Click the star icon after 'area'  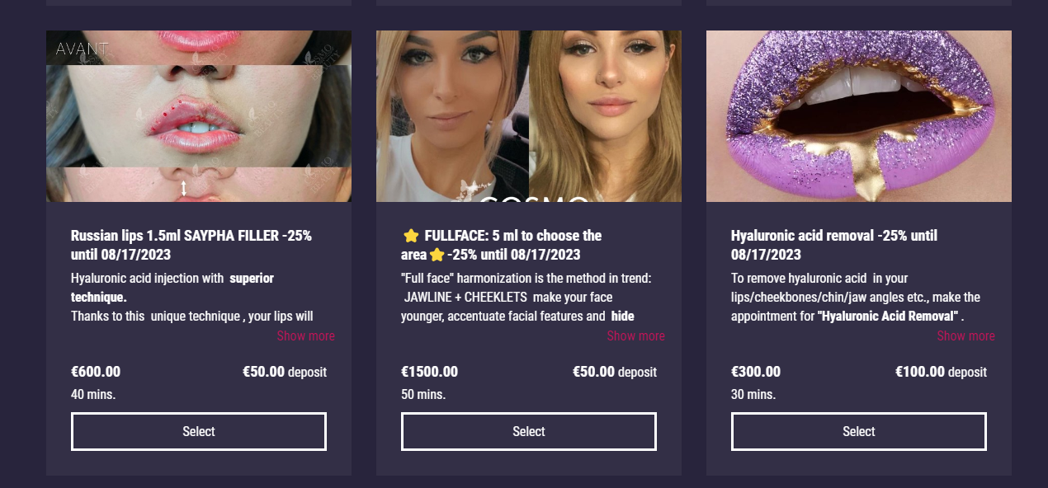437,255
